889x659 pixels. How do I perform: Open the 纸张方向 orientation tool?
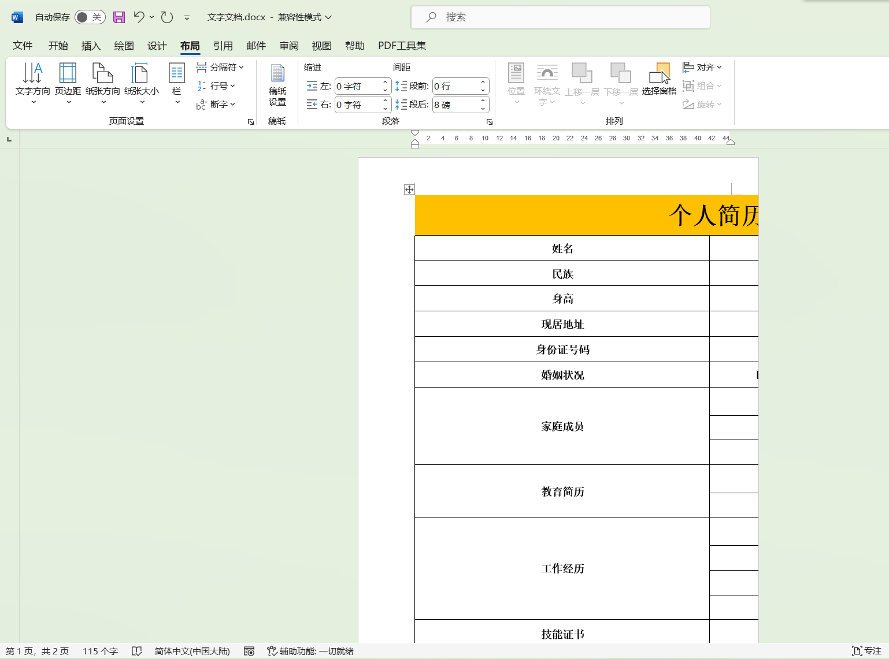click(x=103, y=84)
